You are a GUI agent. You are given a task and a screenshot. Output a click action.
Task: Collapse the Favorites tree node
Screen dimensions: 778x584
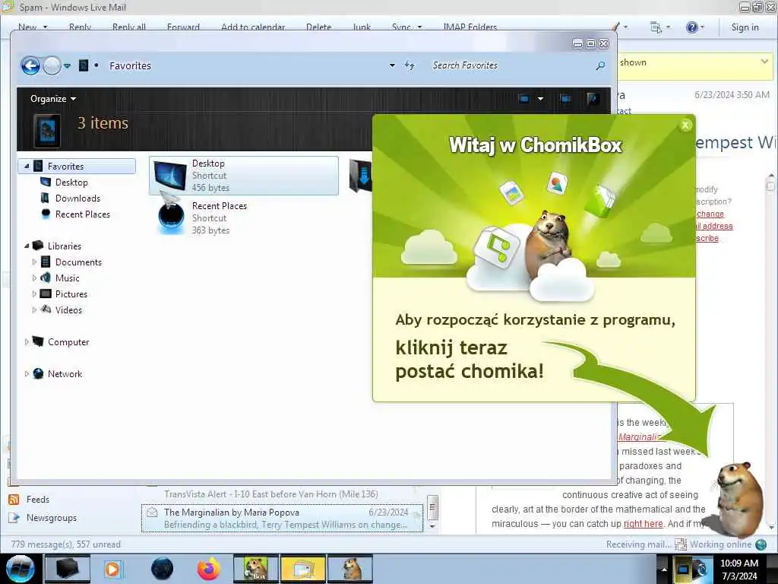coord(27,167)
